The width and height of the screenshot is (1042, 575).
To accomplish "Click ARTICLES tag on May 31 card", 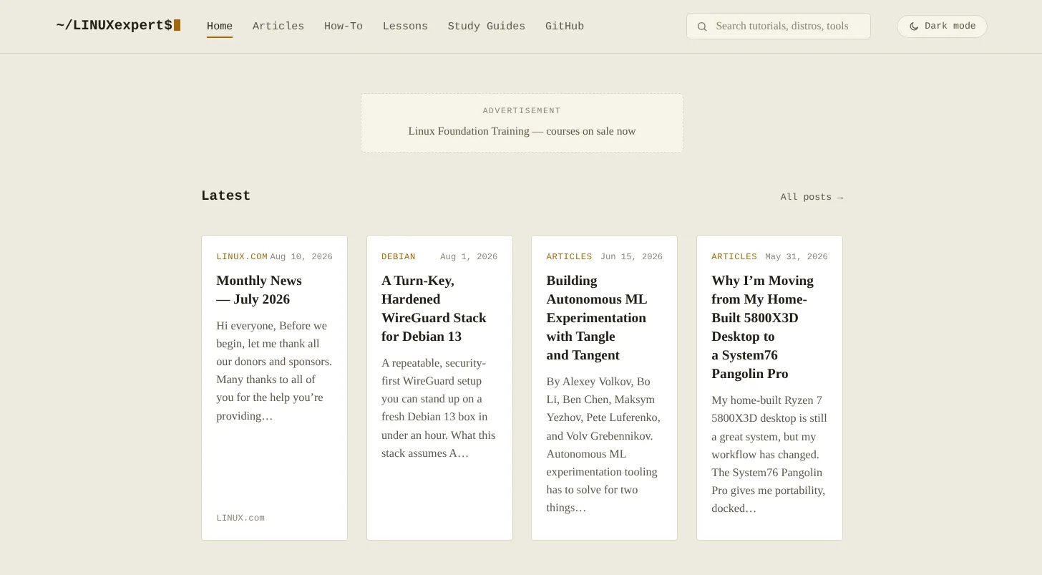I will tap(734, 256).
